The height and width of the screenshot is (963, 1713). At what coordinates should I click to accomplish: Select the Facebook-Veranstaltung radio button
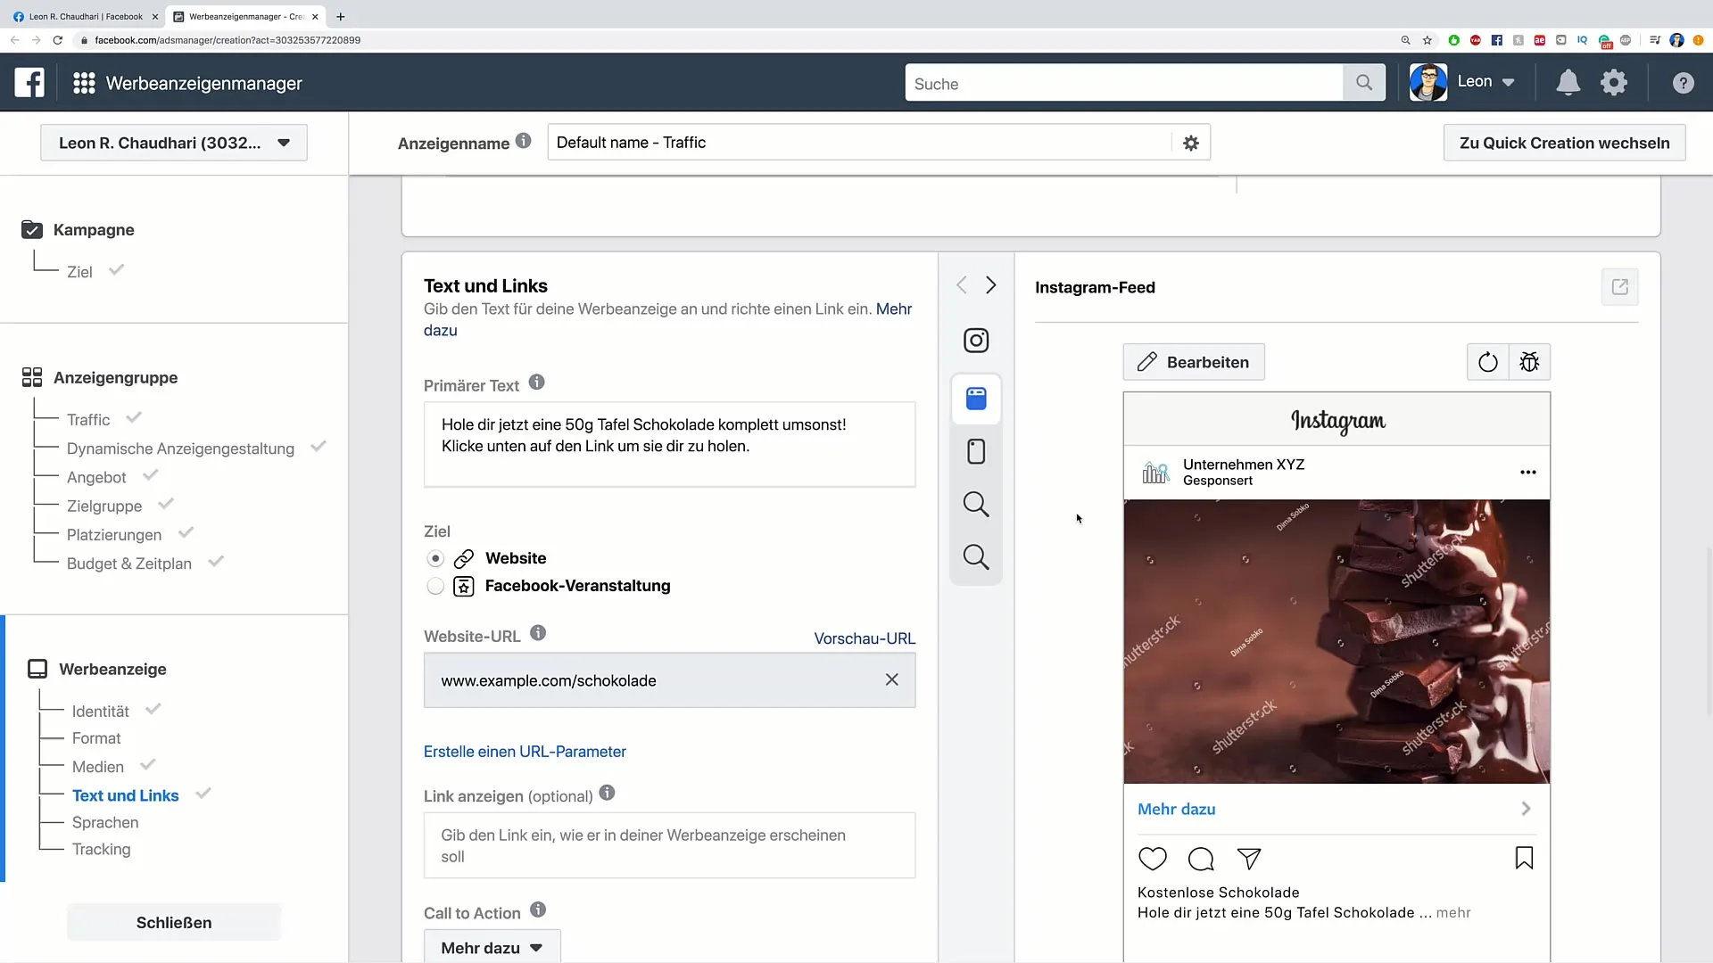tap(435, 586)
